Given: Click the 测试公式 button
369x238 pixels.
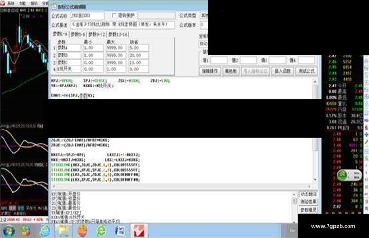Looking at the screenshot, I should (x=306, y=71).
